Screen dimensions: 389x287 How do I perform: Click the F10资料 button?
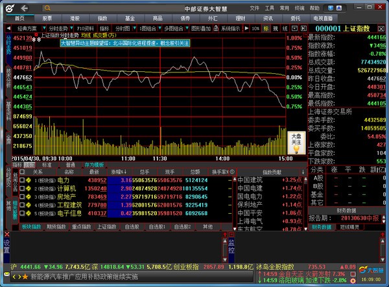[x=86, y=29]
